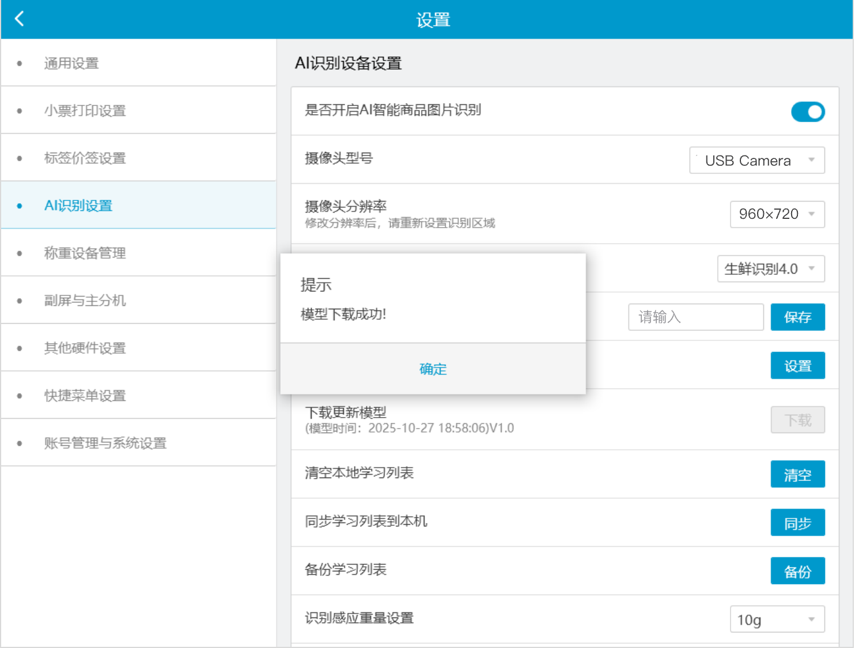This screenshot has width=855, height=648.
Task: Open 其他硬件设置 in sidebar
Action: [x=139, y=348]
